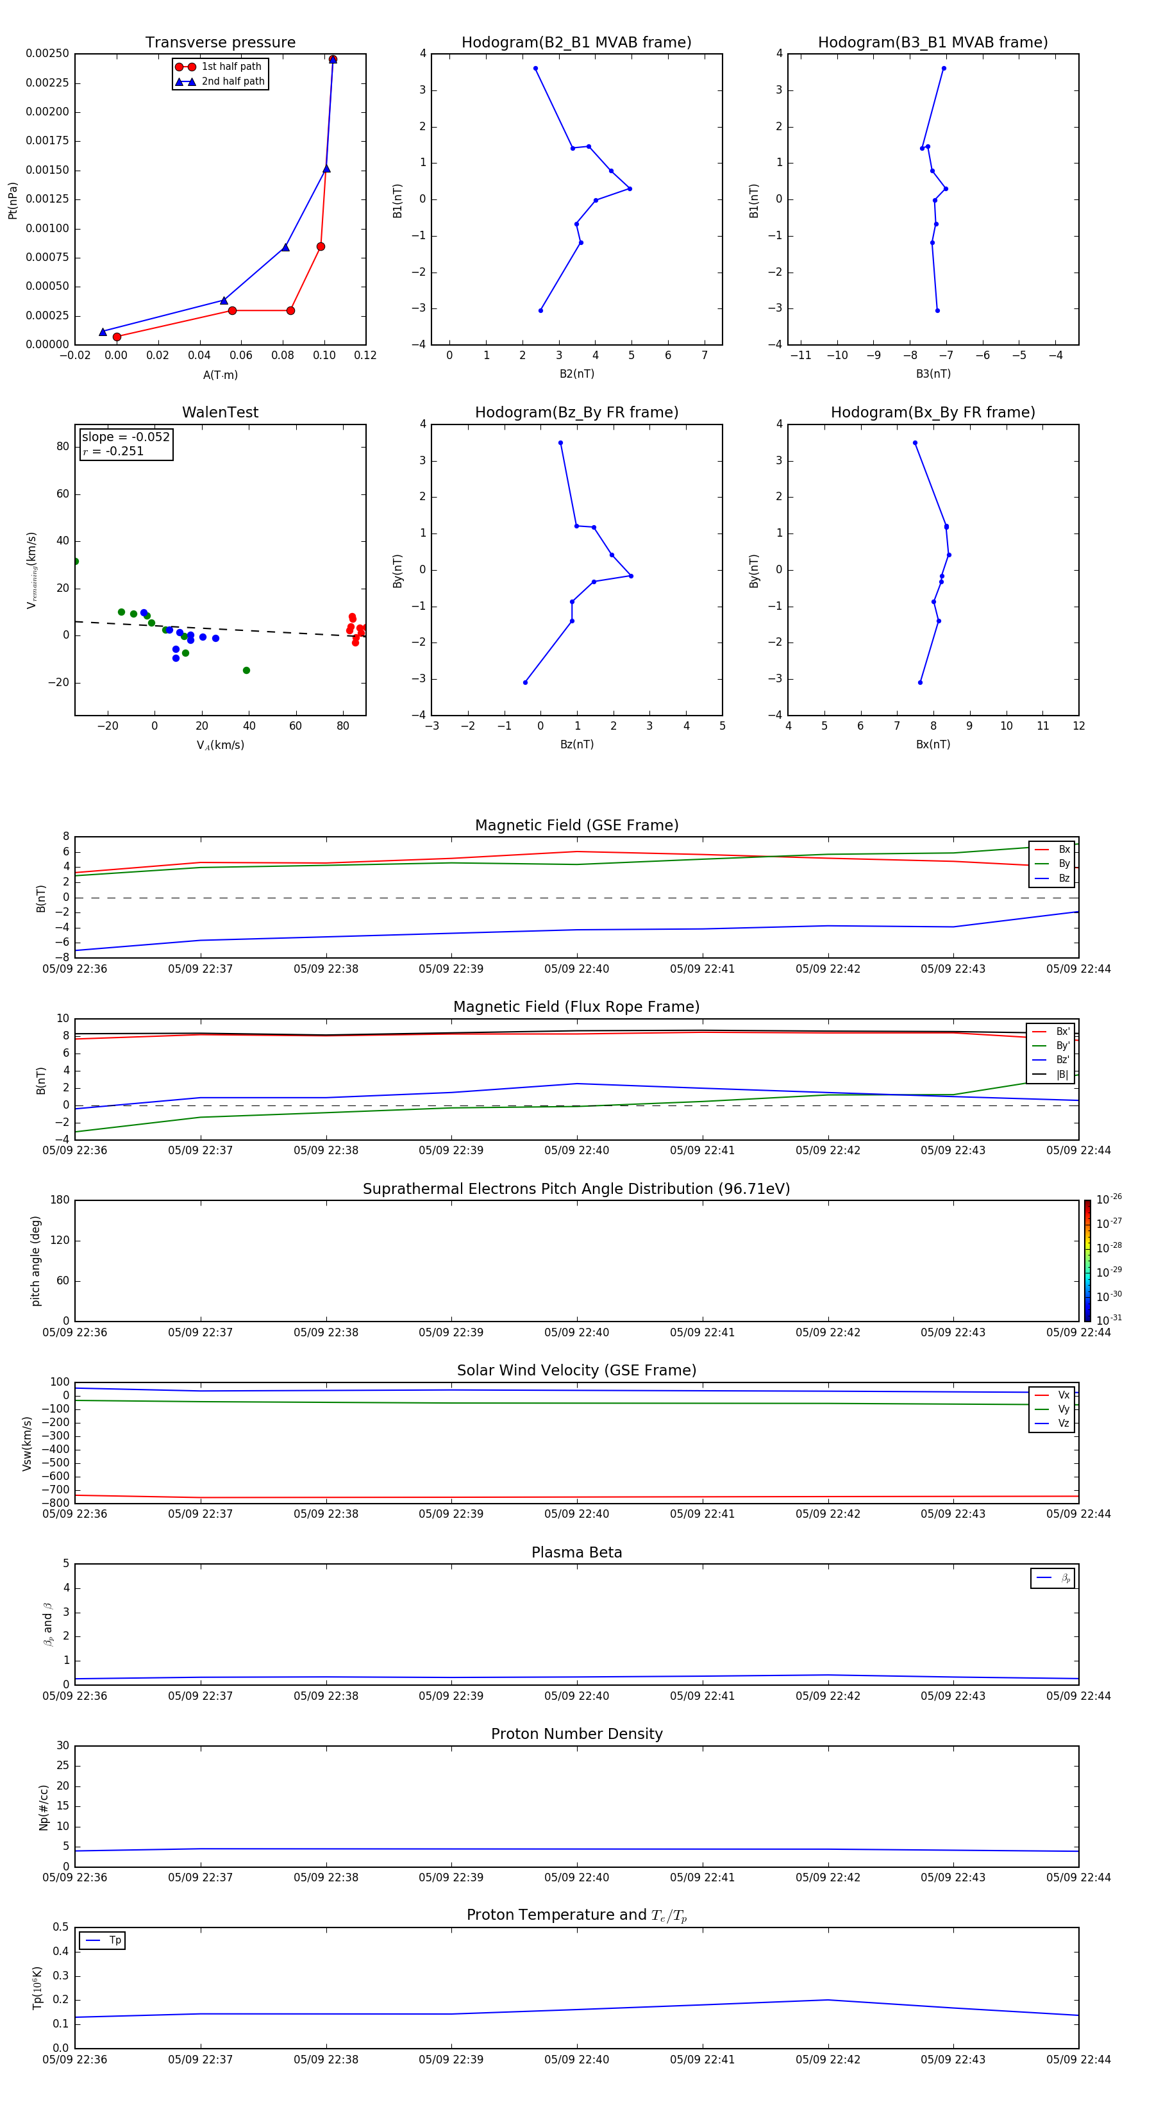Click the 'slope = -0.052' annotation
The image size is (1154, 2116).
point(126,437)
